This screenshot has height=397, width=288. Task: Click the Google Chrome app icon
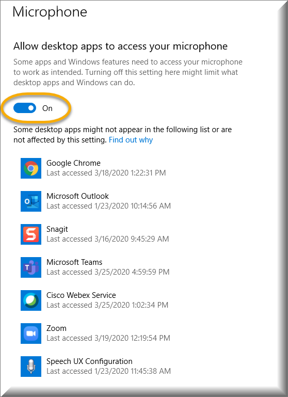point(31,168)
